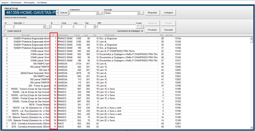Select the '19518 - Fundo Modulo' row

[x=92, y=104]
